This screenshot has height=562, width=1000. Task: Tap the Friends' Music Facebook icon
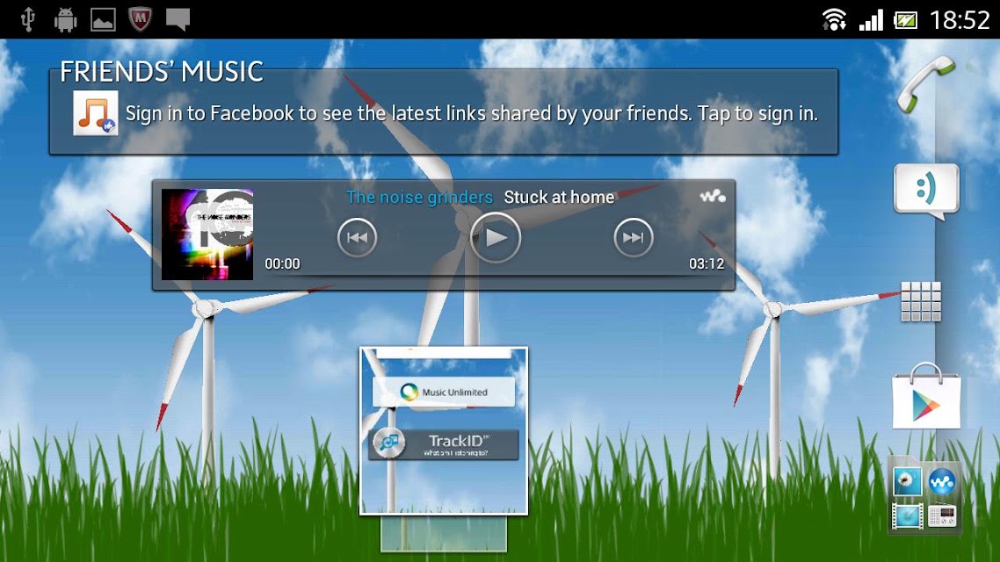tap(96, 112)
